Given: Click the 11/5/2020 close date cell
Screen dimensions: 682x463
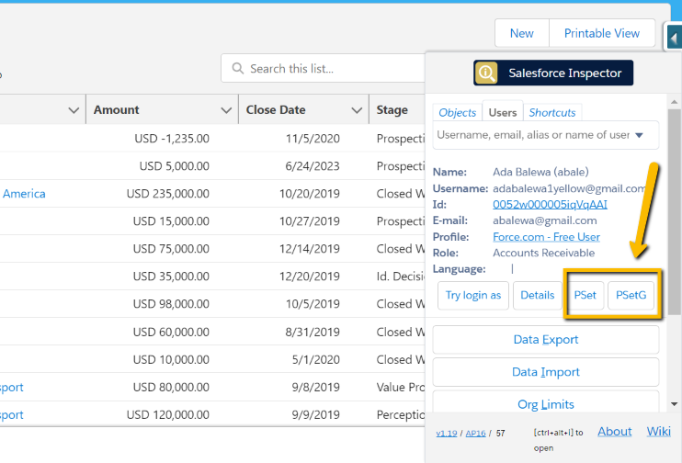Looking at the screenshot, I should point(313,139).
